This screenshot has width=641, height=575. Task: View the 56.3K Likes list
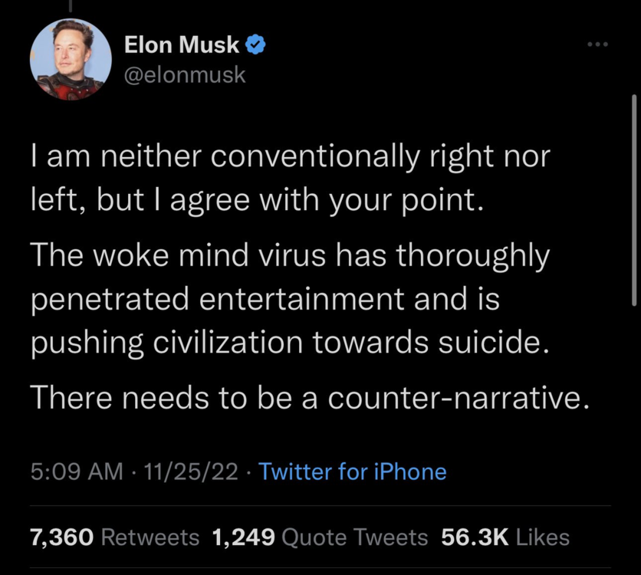click(506, 537)
